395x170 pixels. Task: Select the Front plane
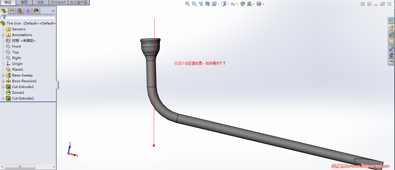14,46
